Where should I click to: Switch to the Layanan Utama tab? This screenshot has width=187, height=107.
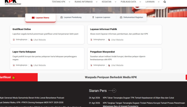tap(40, 18)
